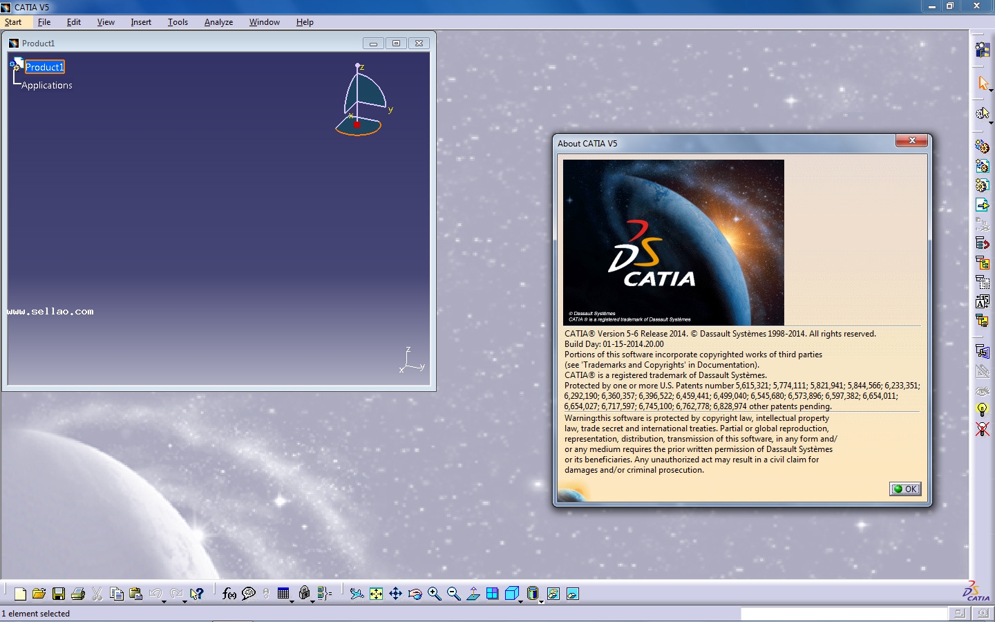Select the Rotate view icon
This screenshot has width=995, height=622.
coord(415,594)
